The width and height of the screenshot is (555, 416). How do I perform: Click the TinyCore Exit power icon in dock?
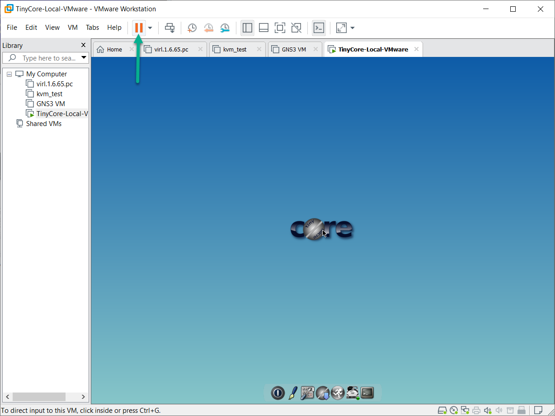click(277, 393)
